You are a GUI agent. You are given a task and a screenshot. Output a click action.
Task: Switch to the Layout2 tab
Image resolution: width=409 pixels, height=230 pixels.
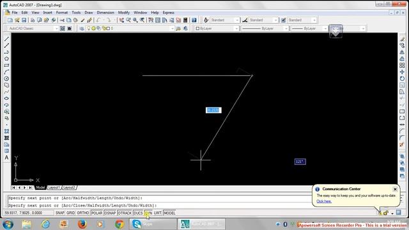(x=69, y=187)
